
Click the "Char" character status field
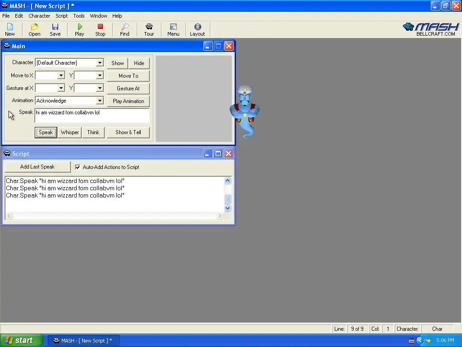click(437, 329)
